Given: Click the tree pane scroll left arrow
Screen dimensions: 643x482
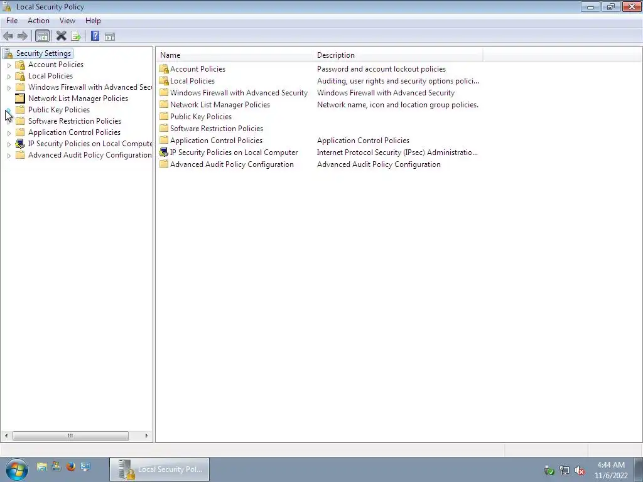Looking at the screenshot, I should coord(6,436).
